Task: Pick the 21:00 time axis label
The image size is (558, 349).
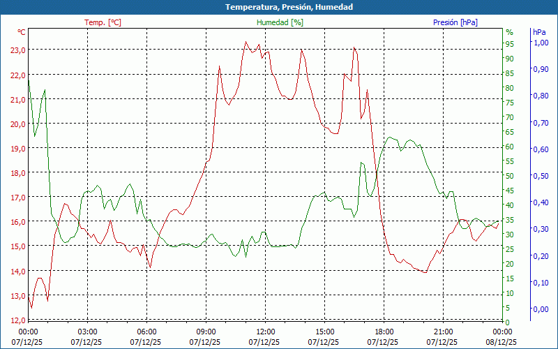Action: click(x=443, y=332)
